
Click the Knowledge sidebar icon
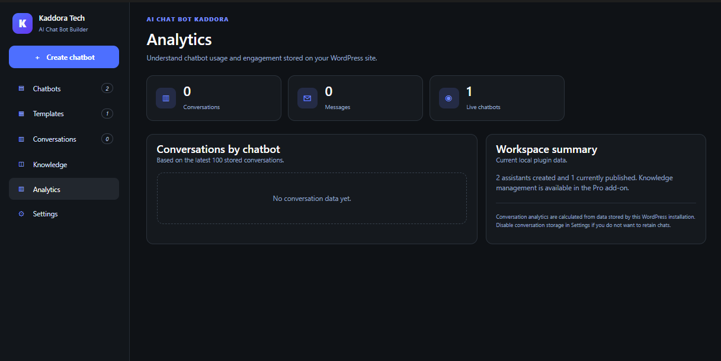tap(21, 165)
